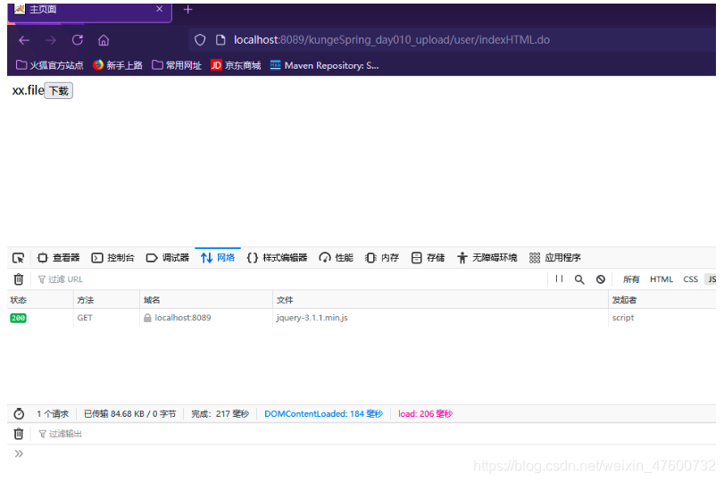Sort by 域名 column header
Viewport: 724px width, 482px height.
pyautogui.click(x=206, y=300)
